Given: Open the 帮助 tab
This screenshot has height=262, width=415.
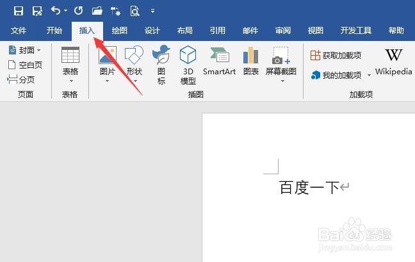Looking at the screenshot, I should [x=396, y=31].
